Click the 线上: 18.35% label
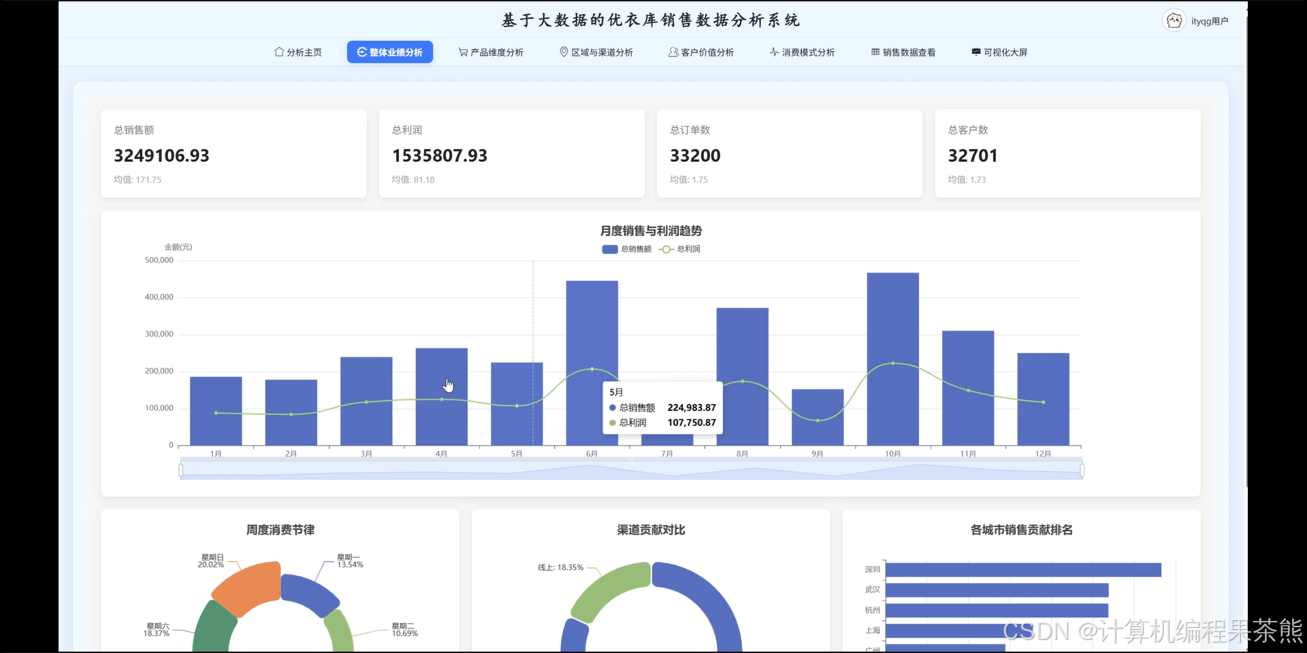The image size is (1307, 653). click(560, 567)
